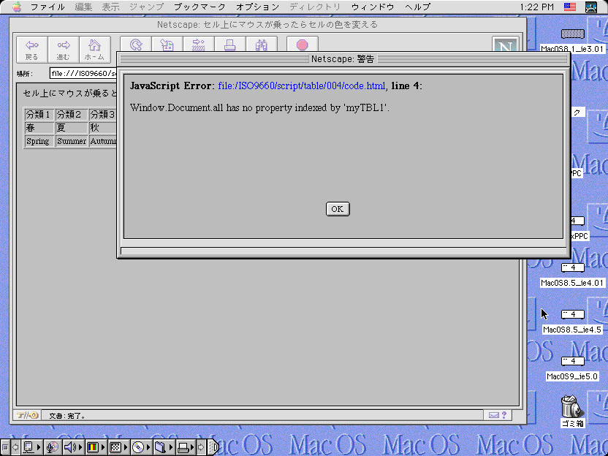Click the 文書:完了。 status bar text
Image resolution: width=608 pixels, height=456 pixels.
coord(66,416)
